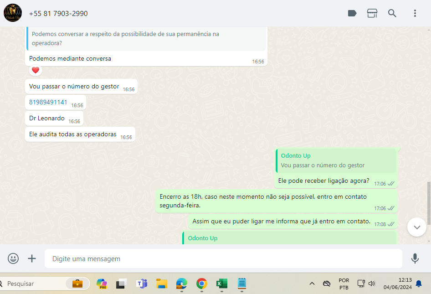Switch to Notepad in the taskbar

click(x=242, y=284)
